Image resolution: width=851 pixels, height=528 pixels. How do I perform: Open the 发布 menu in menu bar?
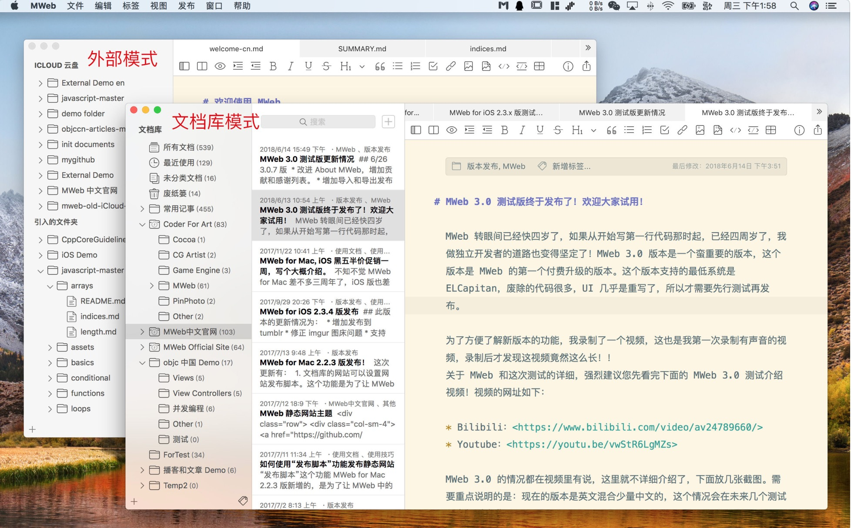[186, 6]
